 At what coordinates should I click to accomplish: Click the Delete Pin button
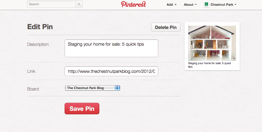pyautogui.click(x=166, y=27)
